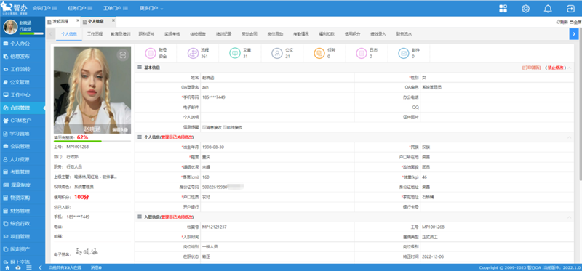The image size is (582, 271).
Task: Open the 邮件 envelope icon
Action: coord(404,53)
